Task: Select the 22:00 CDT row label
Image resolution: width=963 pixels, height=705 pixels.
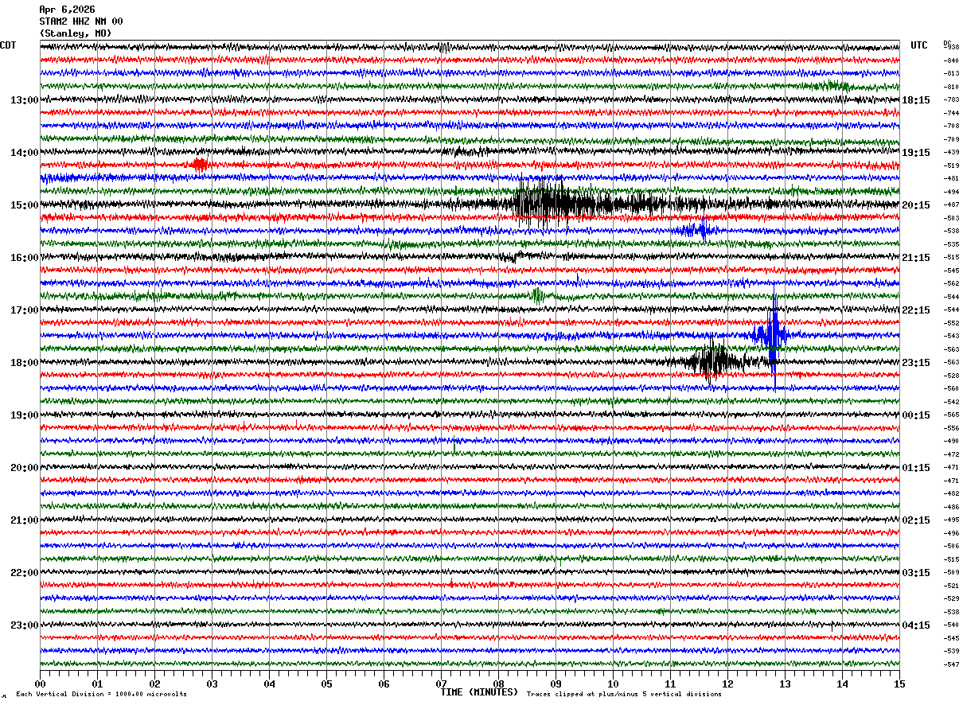Action: pyautogui.click(x=25, y=573)
